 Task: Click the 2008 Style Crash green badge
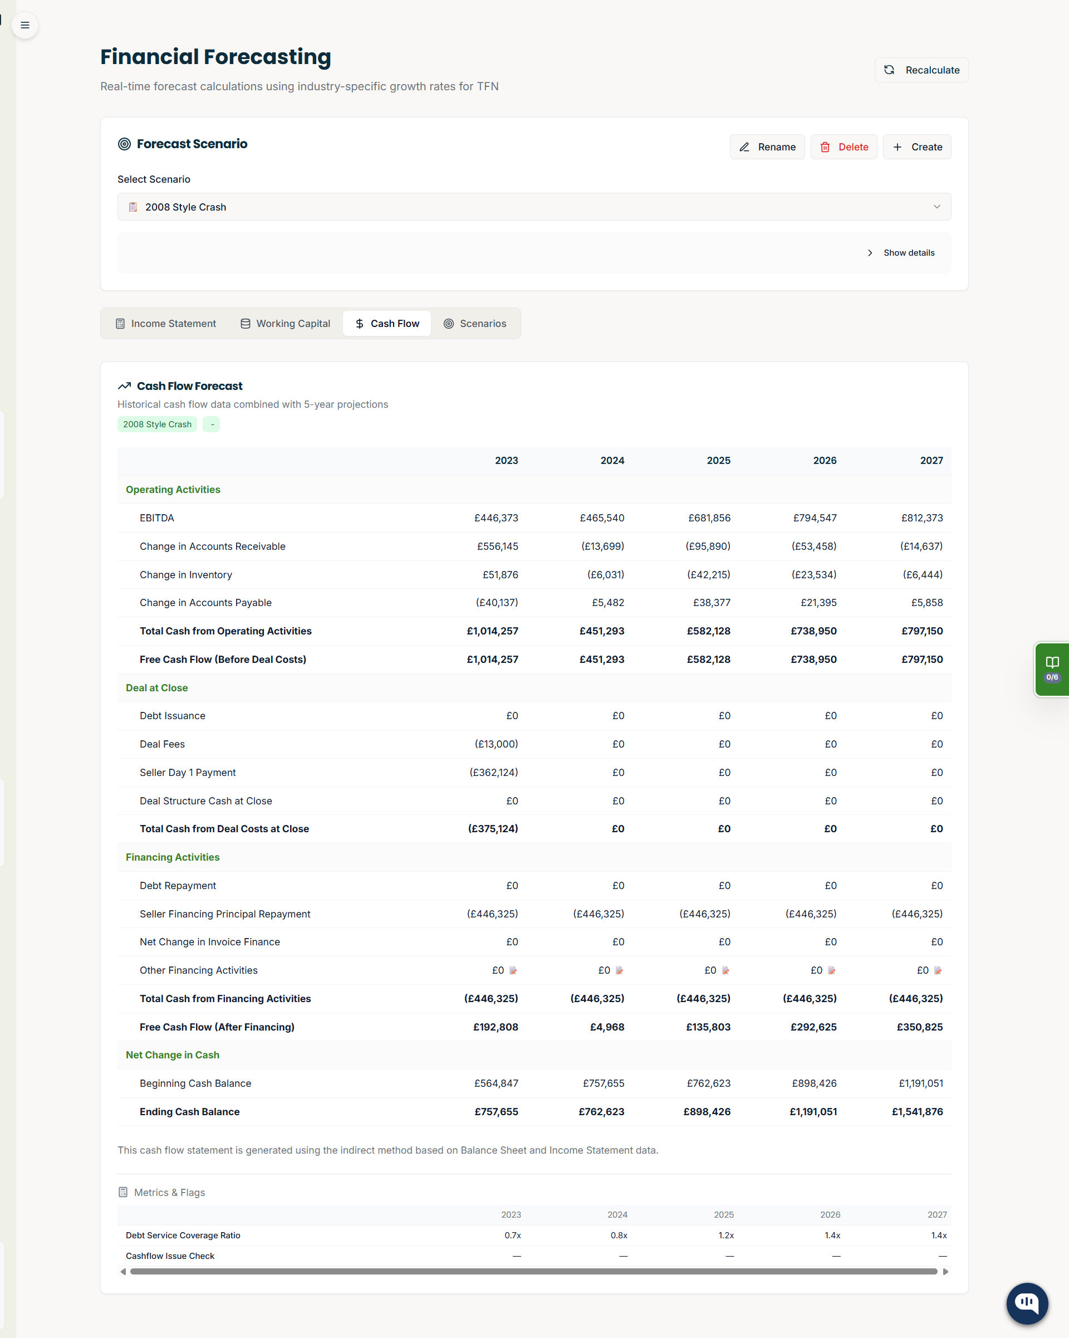[x=157, y=424]
